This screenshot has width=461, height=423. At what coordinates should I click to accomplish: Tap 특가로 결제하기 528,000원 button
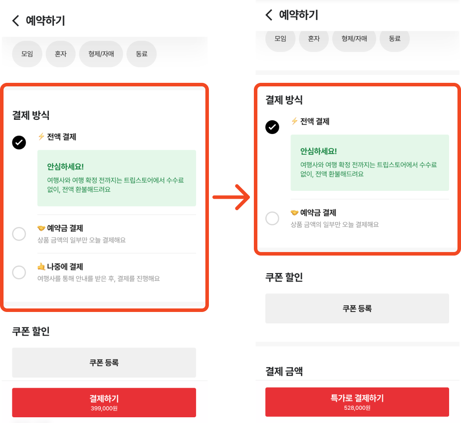pos(357,402)
